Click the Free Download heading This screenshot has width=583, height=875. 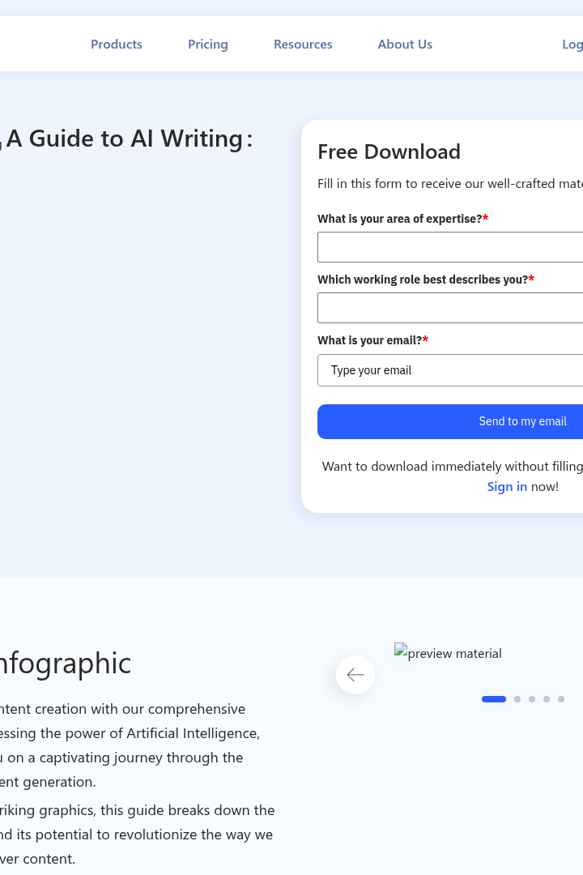click(x=389, y=152)
